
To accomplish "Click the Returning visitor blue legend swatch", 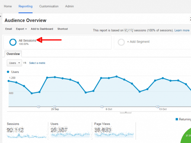I will point(177,119).
